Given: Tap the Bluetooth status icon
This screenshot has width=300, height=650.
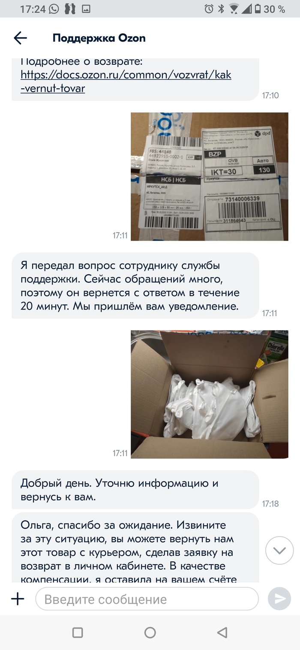Looking at the screenshot, I should pyautogui.click(x=221, y=9).
